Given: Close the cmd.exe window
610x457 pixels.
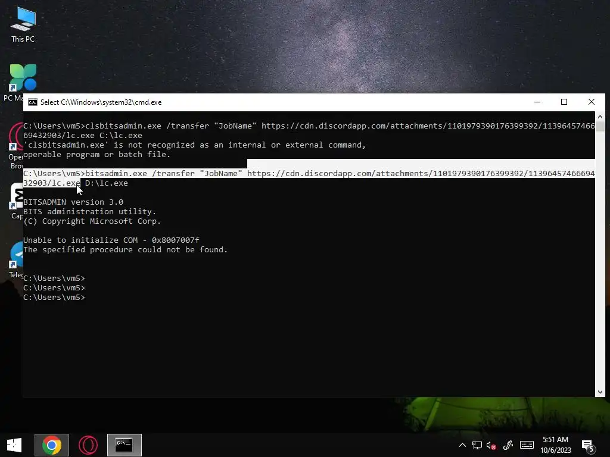Looking at the screenshot, I should pos(592,102).
